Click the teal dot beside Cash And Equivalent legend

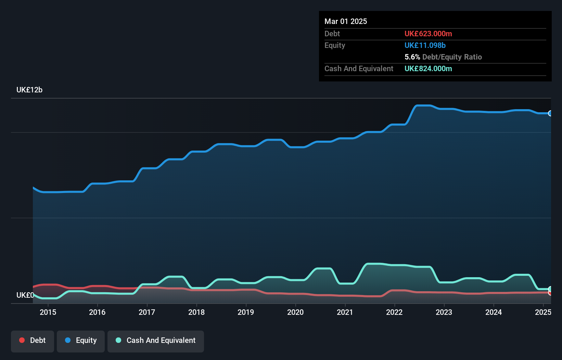118,340
